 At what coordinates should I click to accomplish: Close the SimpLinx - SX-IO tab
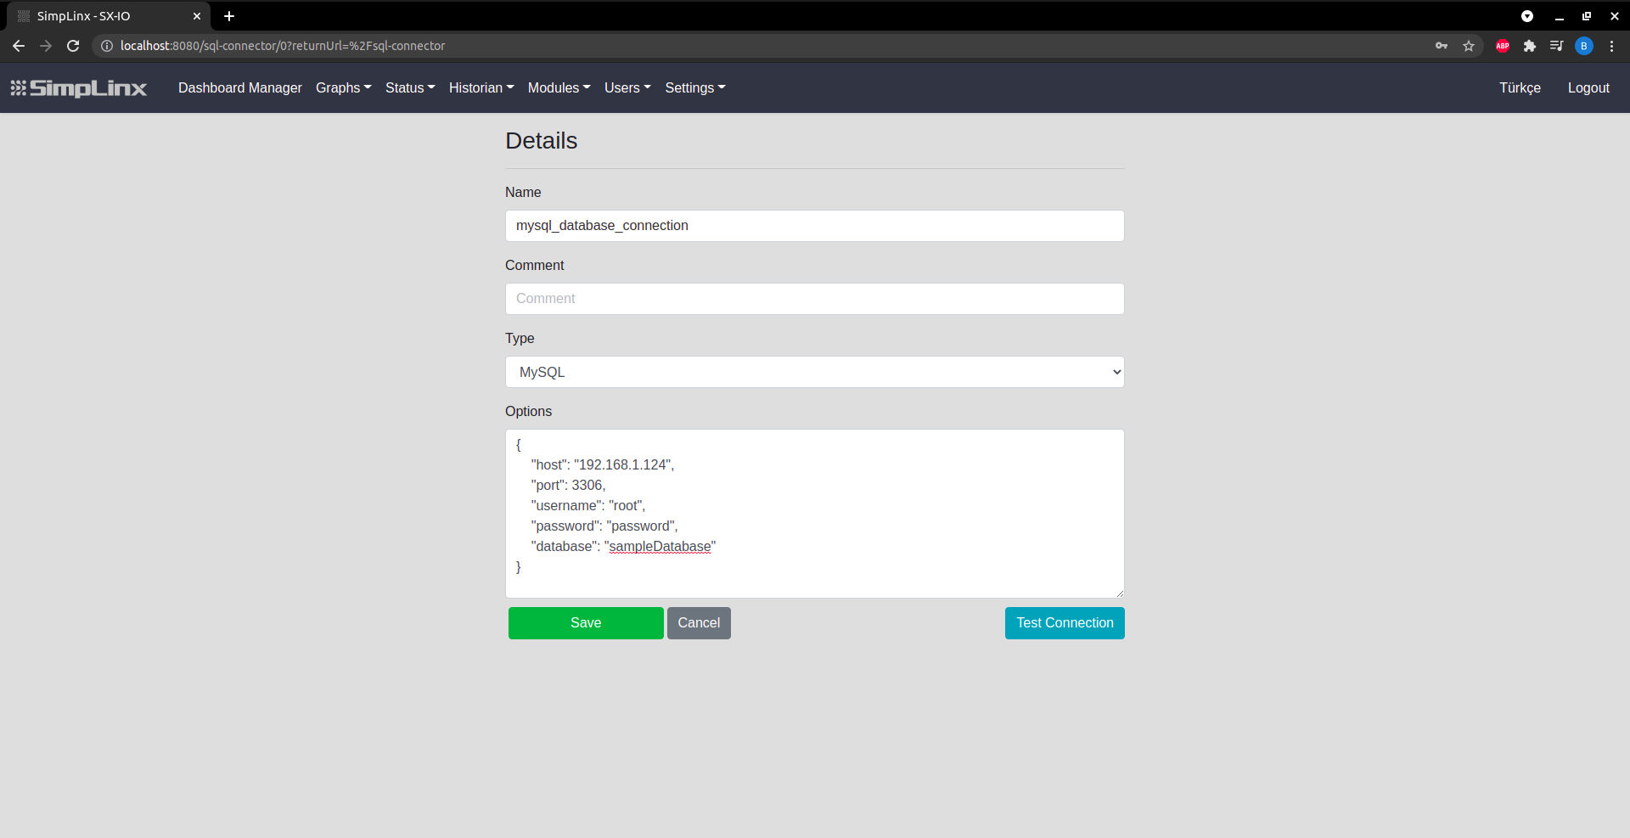click(197, 16)
